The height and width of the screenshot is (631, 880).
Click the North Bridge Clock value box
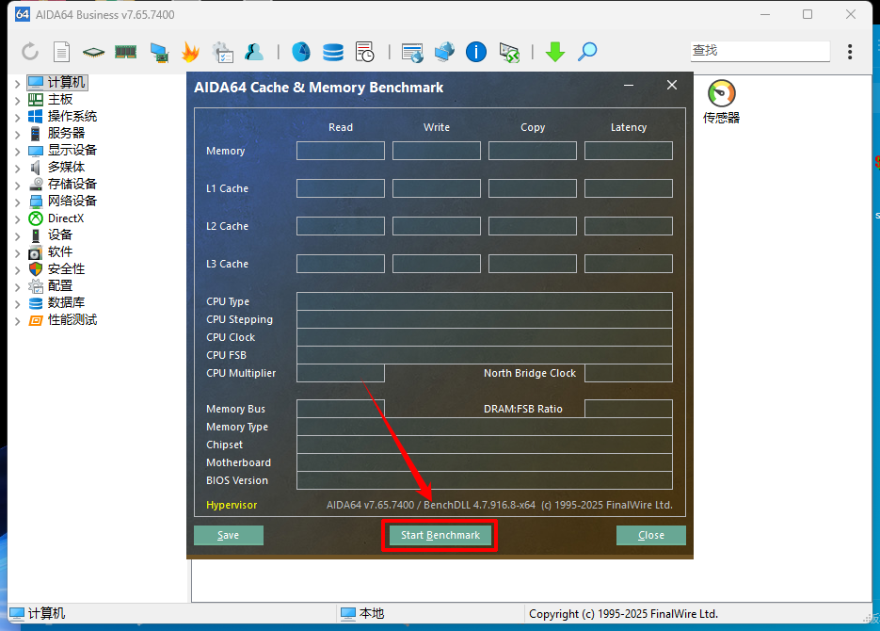click(629, 373)
